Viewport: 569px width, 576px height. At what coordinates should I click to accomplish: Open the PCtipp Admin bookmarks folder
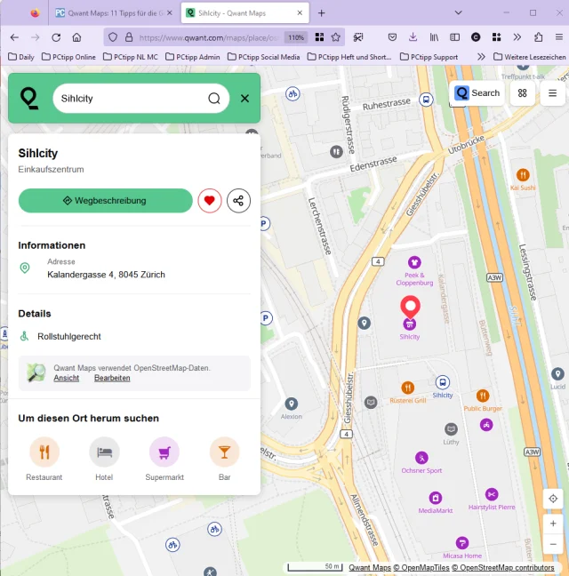click(x=193, y=57)
